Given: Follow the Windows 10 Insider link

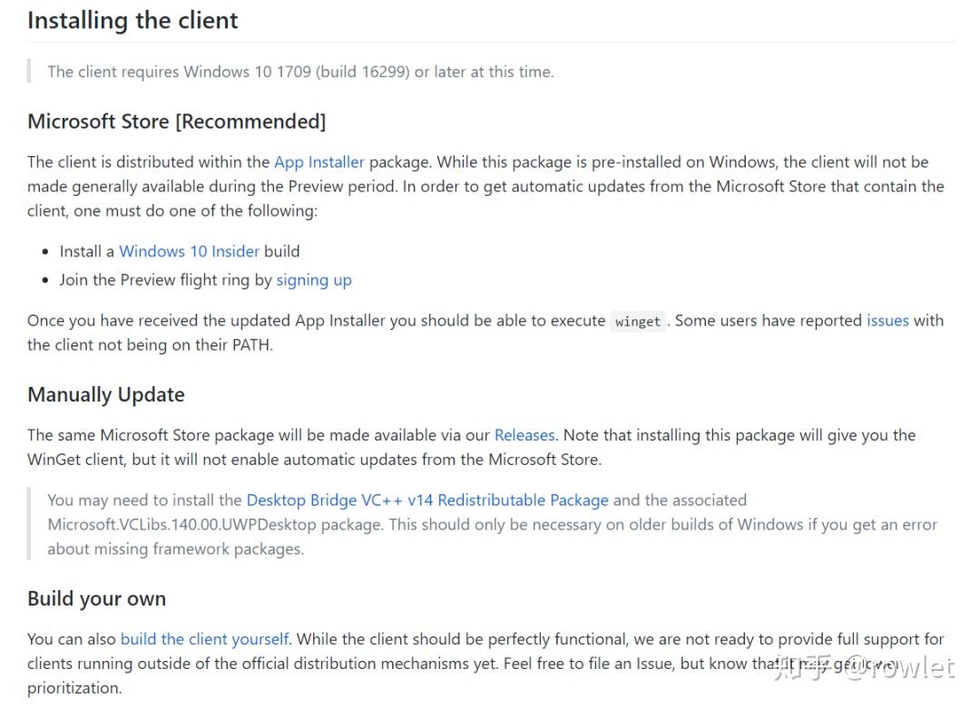Looking at the screenshot, I should 189,251.
